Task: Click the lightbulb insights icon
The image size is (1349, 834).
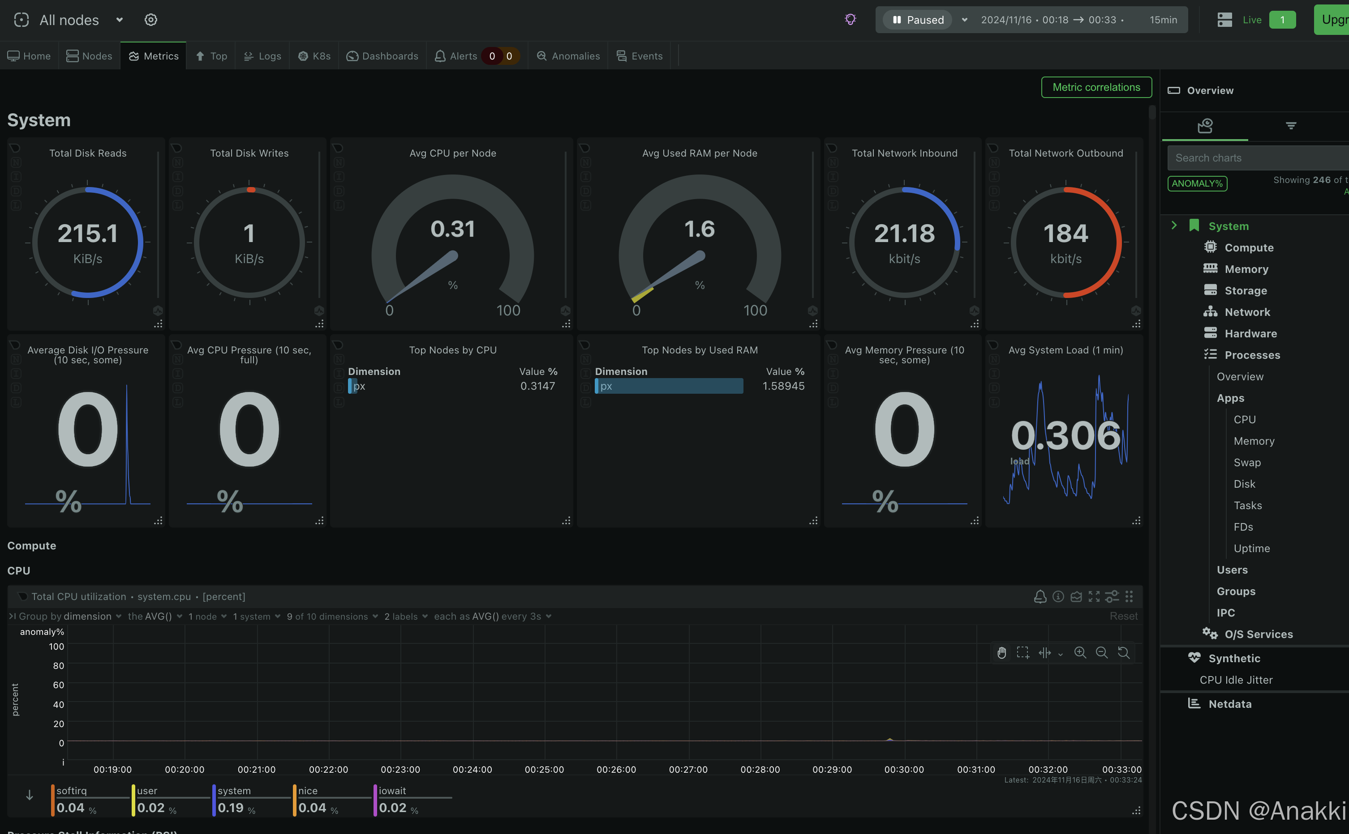Action: tap(850, 20)
